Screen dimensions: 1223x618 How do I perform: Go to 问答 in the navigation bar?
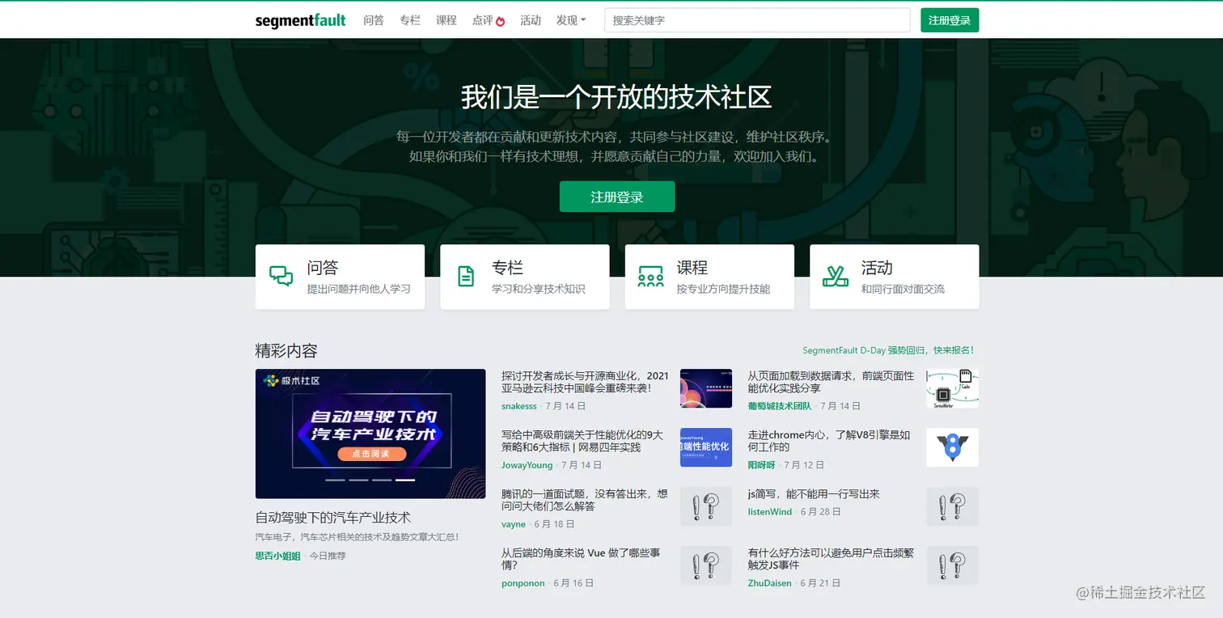pyautogui.click(x=374, y=20)
